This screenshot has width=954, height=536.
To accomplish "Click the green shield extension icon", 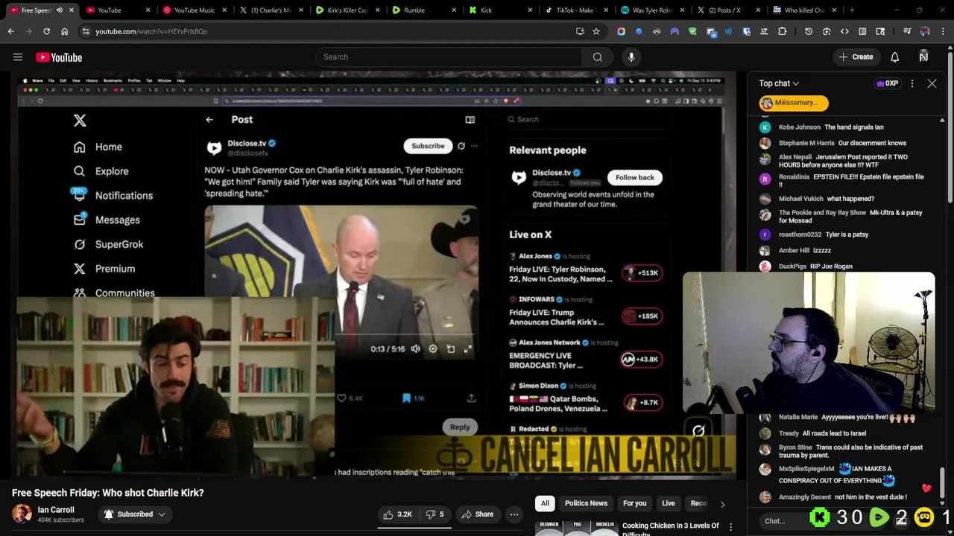I will (692, 31).
